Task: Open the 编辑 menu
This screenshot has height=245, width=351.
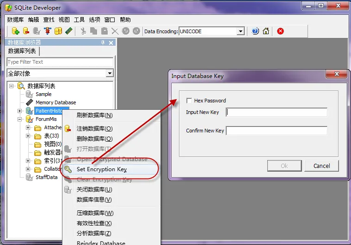Action: tap(34, 20)
